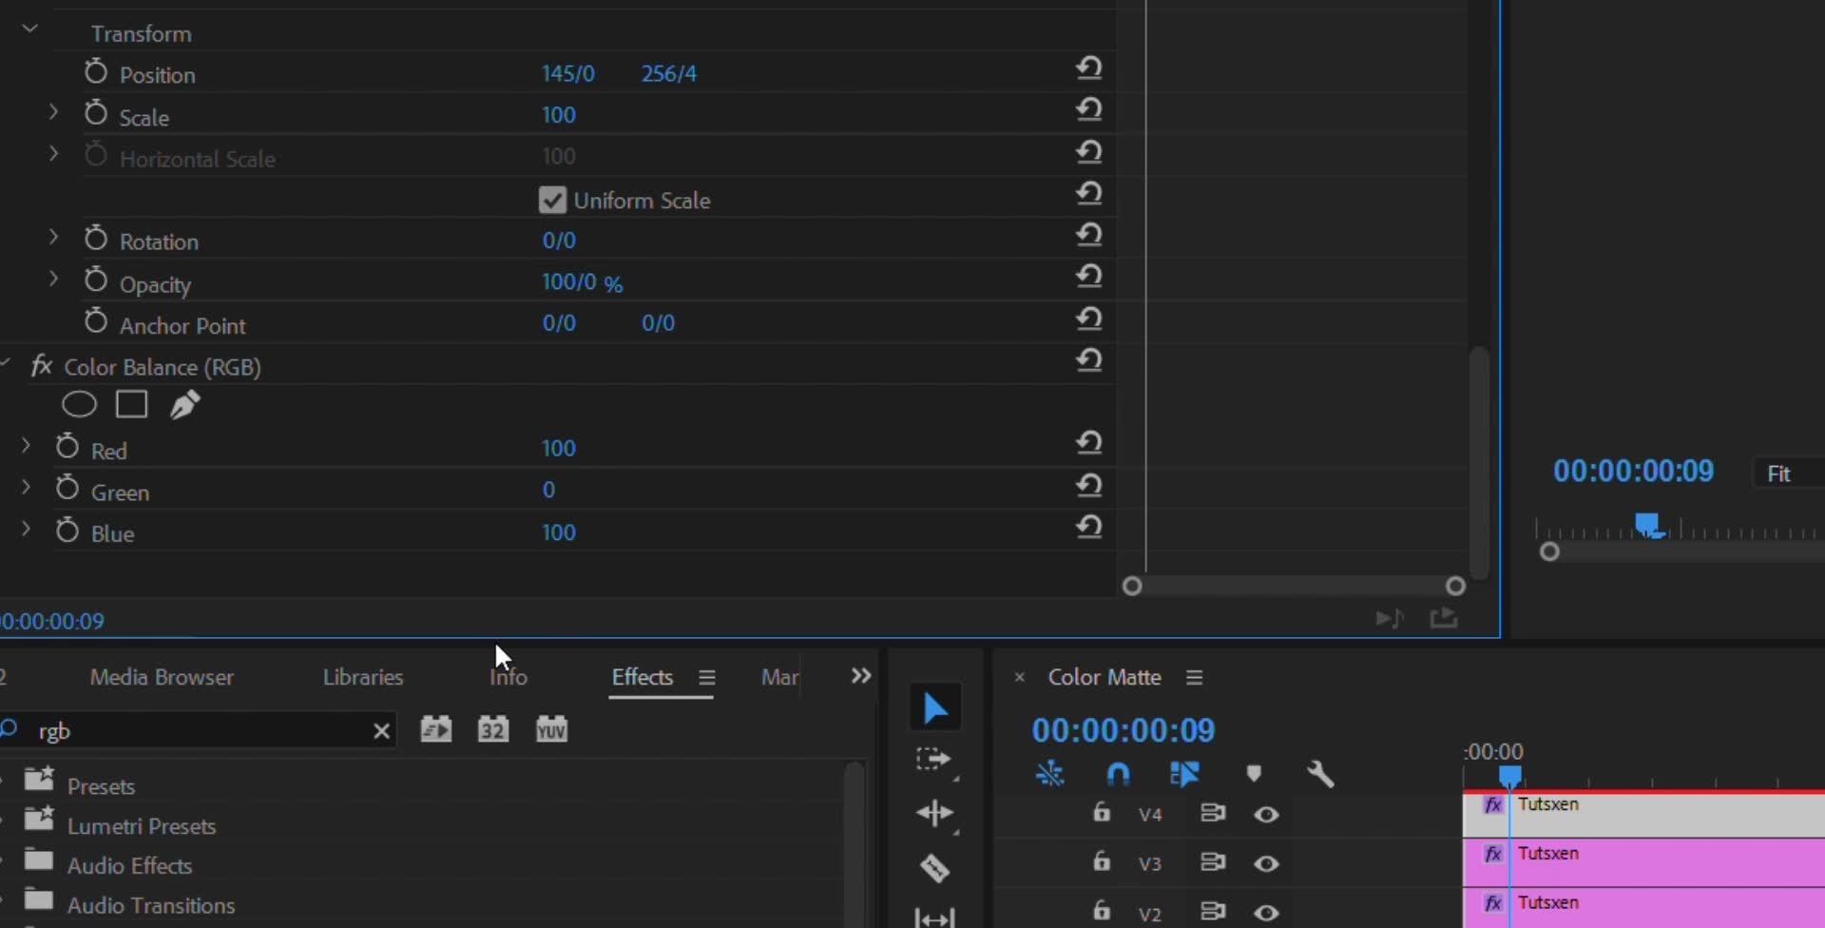1825x928 pixels.
Task: Open the Libraries tab
Action: 363,677
